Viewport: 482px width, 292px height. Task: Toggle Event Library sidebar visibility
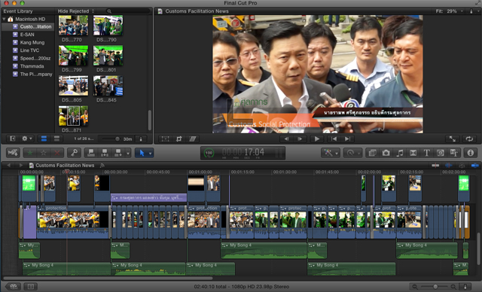click(12, 138)
